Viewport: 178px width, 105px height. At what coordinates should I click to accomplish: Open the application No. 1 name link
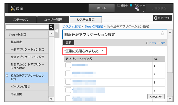click(x=80, y=65)
